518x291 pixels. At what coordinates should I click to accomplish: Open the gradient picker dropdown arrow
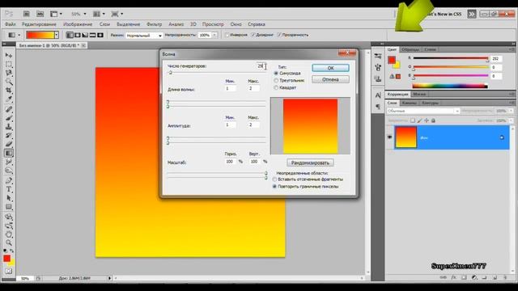57,35
